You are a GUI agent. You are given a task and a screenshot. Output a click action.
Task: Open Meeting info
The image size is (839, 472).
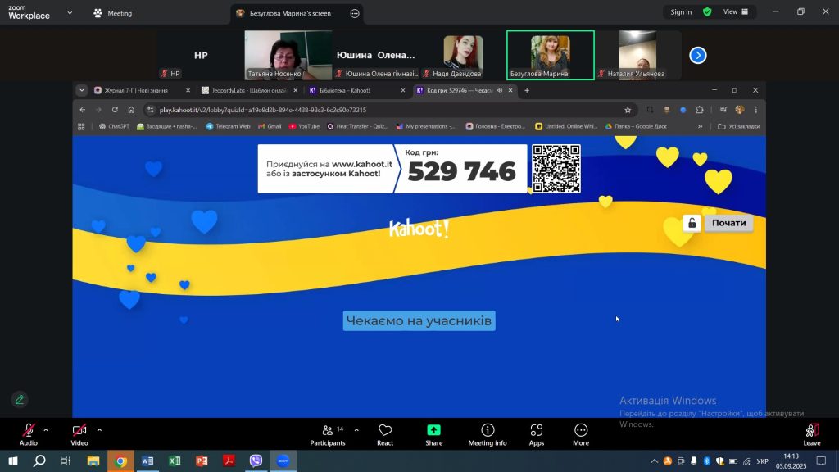pos(487,434)
